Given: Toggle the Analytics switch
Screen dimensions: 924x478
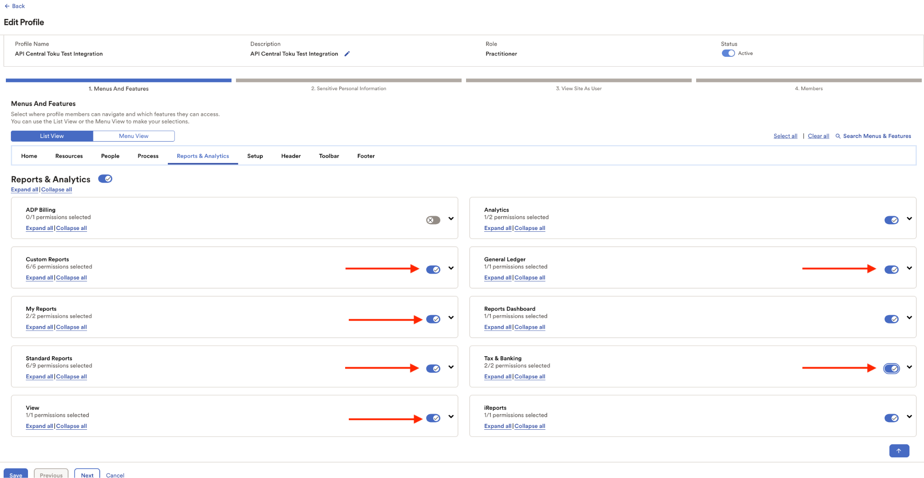Looking at the screenshot, I should [x=892, y=220].
